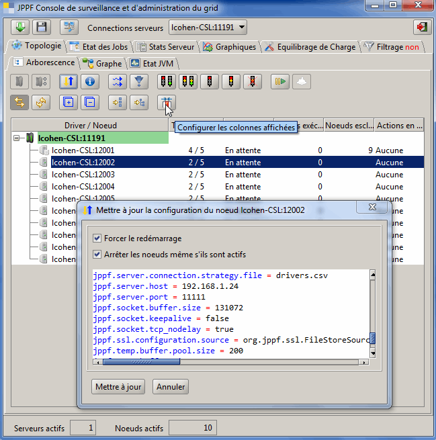Uncheck 'Arrêter les noeuds même s'ils sont actifs'
The image size is (436, 440).
98,254
